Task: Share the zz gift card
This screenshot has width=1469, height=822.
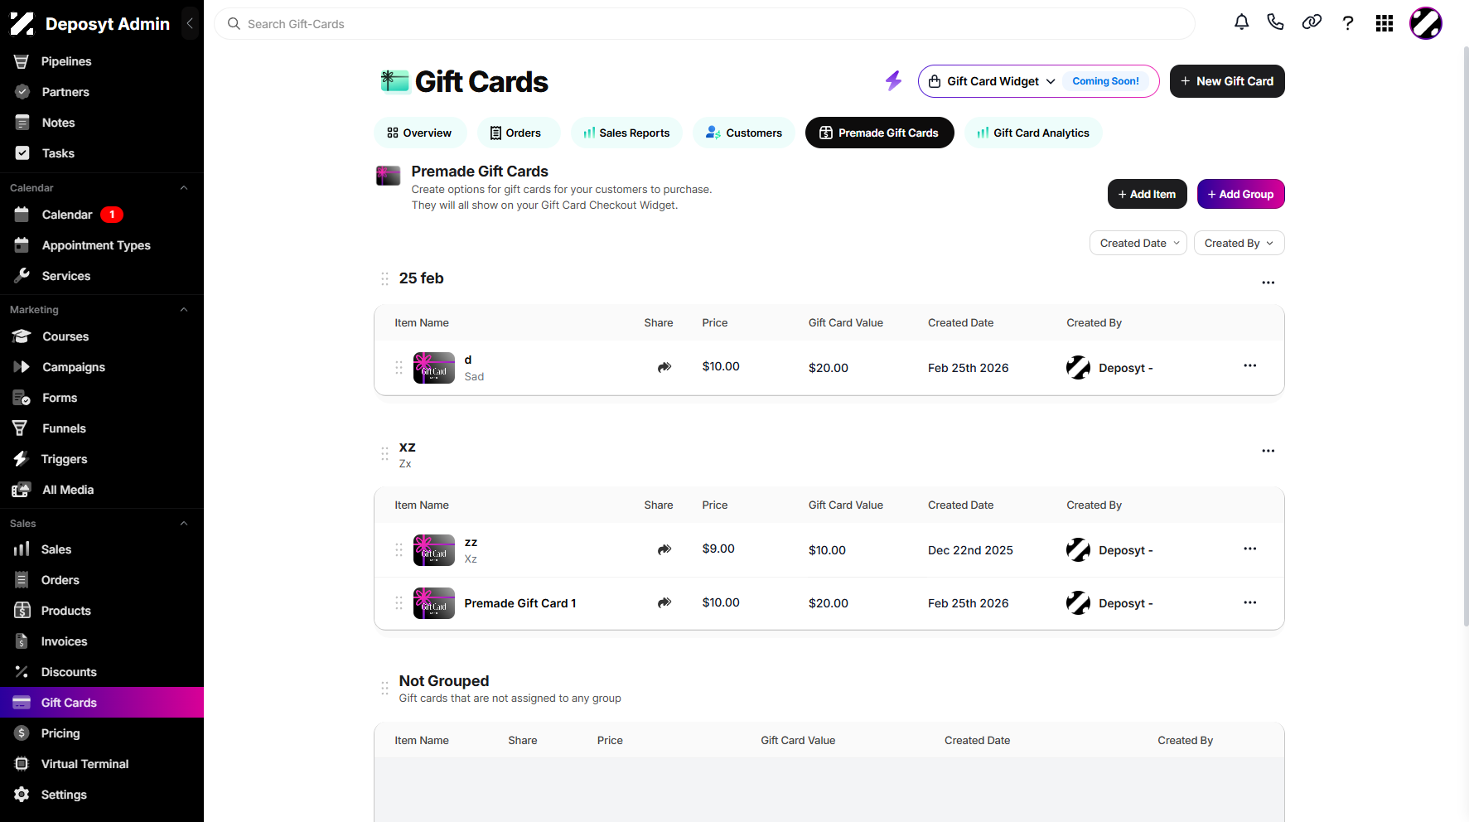Action: point(664,549)
